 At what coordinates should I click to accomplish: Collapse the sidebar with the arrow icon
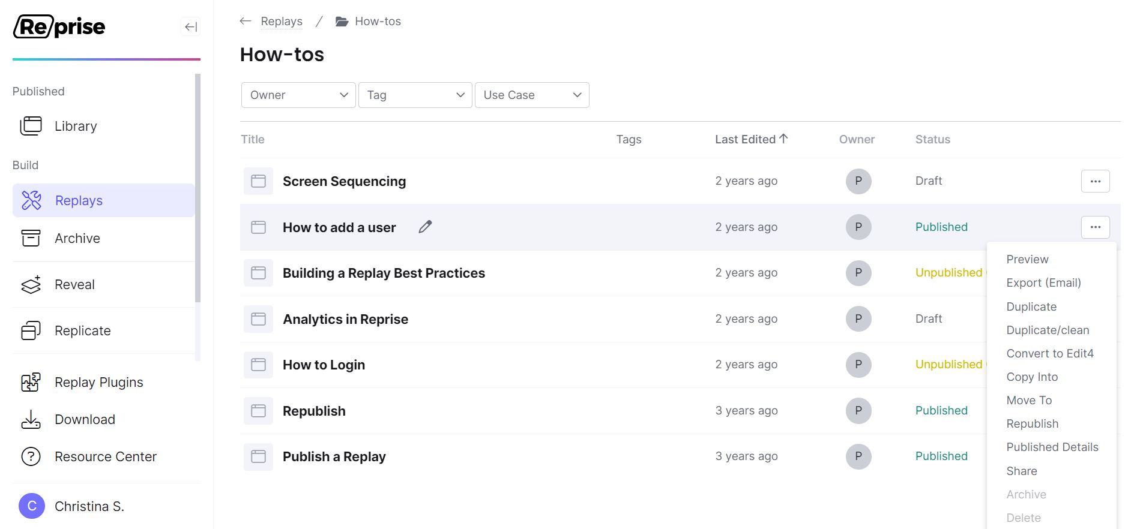click(191, 26)
